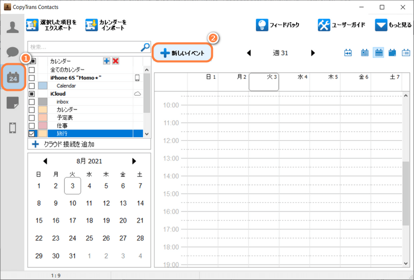Click the iCloud cloud icon in list

tap(137, 94)
